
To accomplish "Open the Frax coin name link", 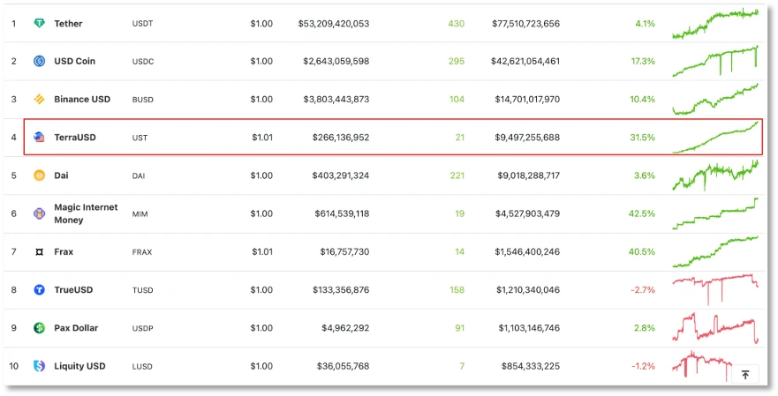I will point(64,251).
